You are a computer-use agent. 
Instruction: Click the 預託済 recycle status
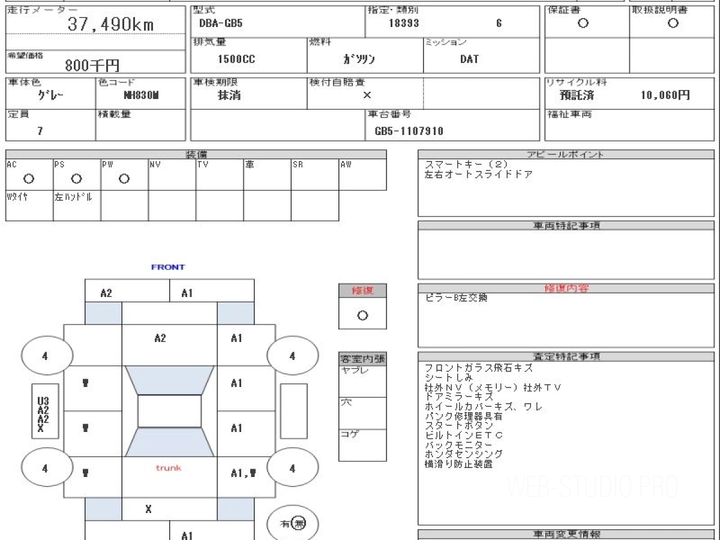click(x=577, y=95)
